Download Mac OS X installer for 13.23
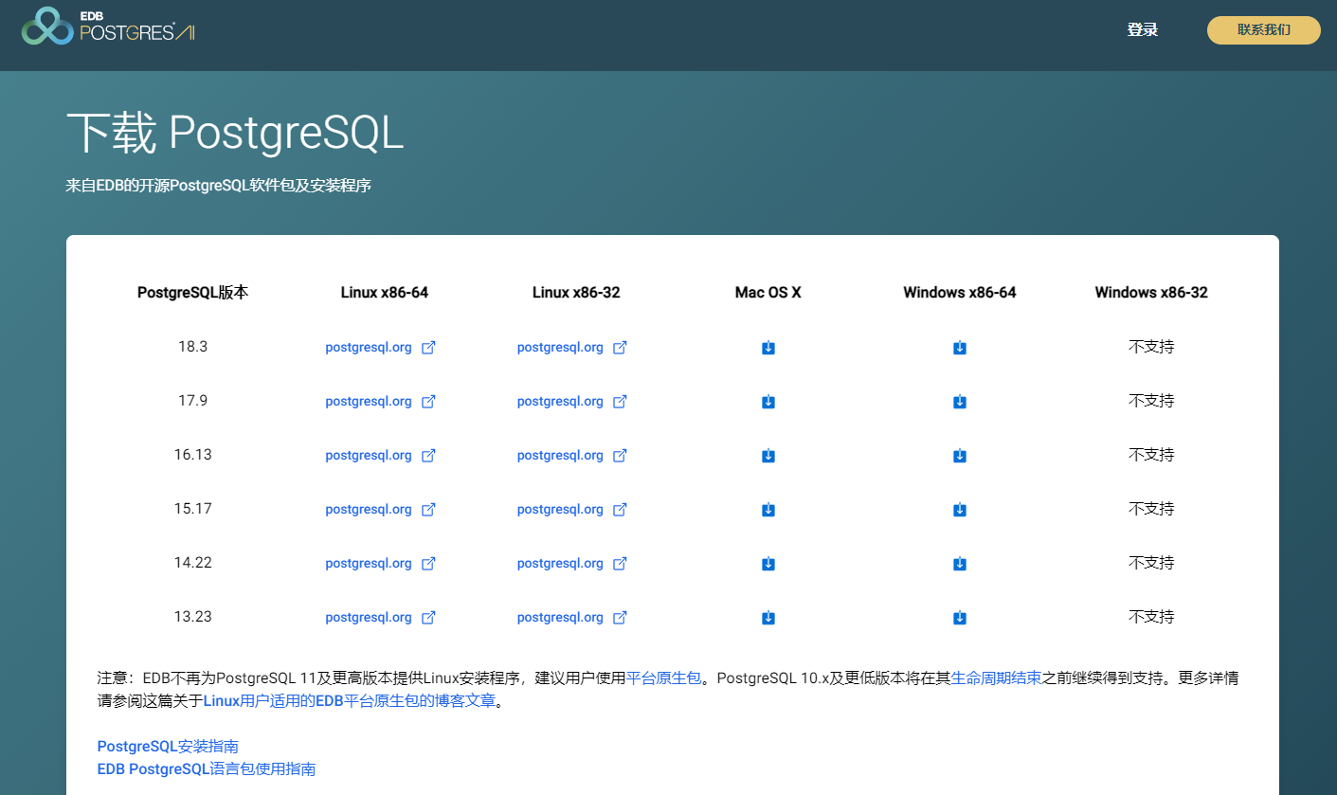This screenshot has height=795, width=1337. [x=768, y=618]
